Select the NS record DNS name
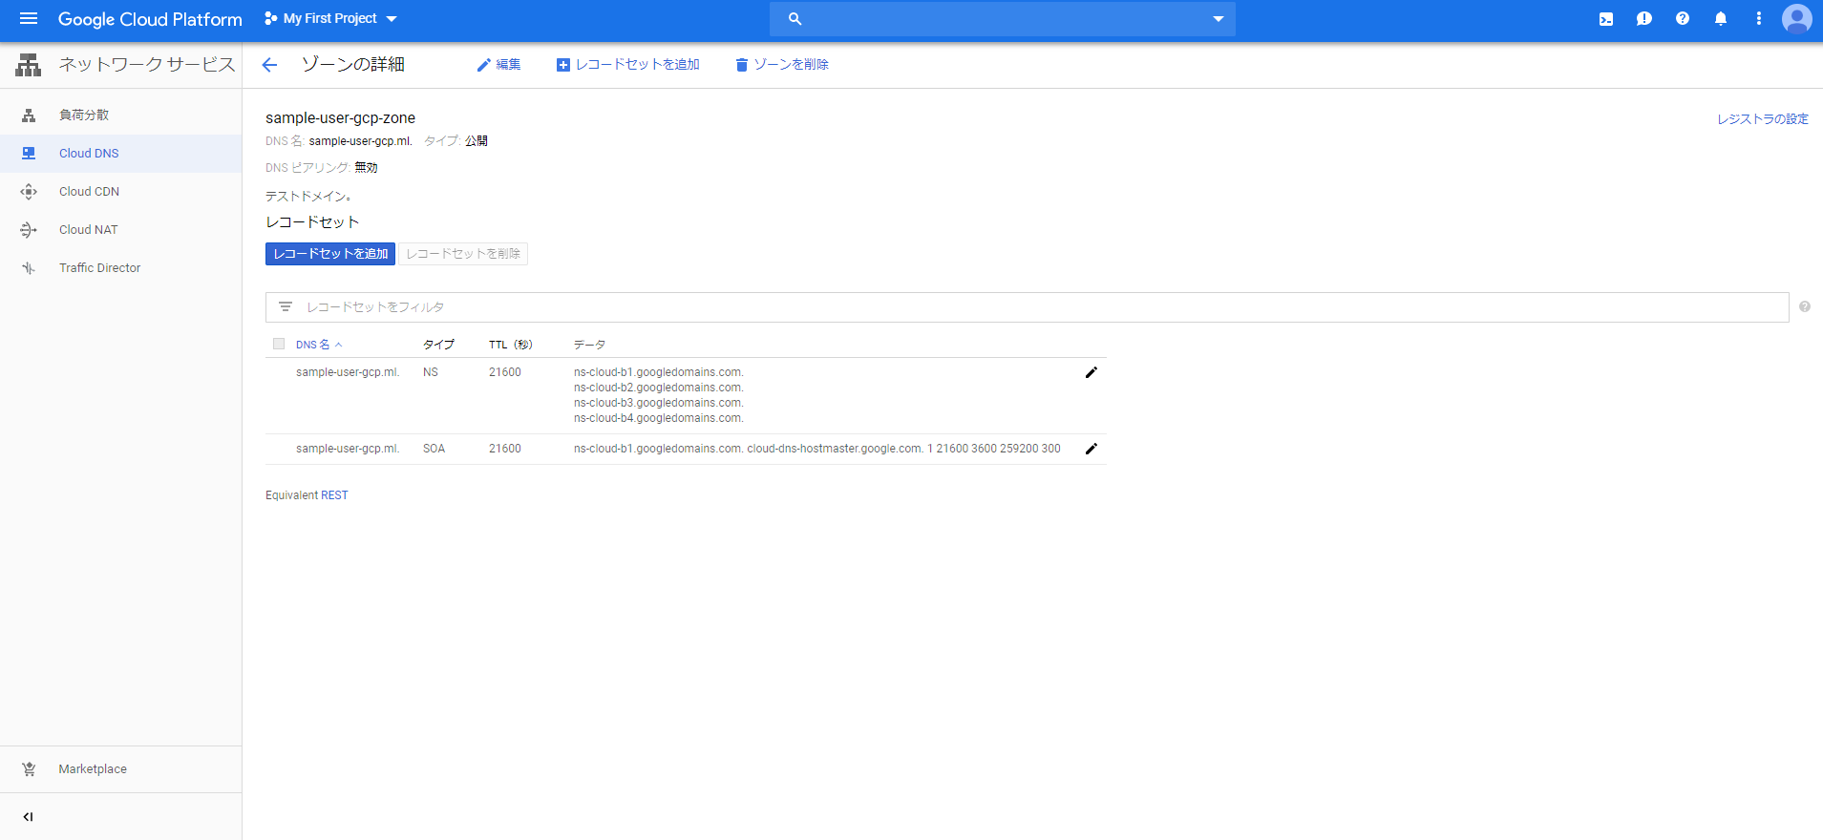The image size is (1823, 840). 348,372
